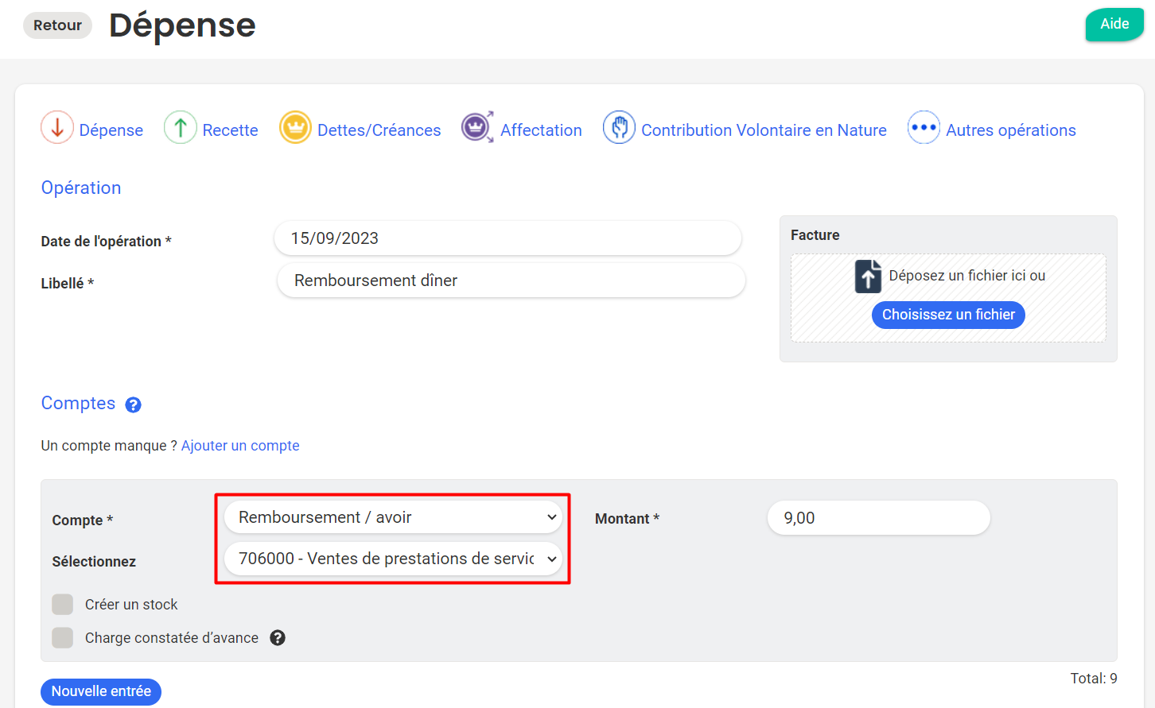1155x708 pixels.
Task: Toggle the Charge constatée d'avance checkbox
Action: (63, 638)
